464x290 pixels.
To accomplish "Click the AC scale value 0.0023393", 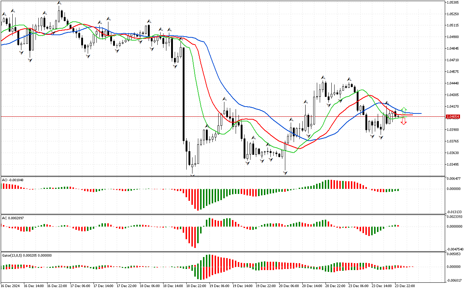I will click(x=455, y=217).
